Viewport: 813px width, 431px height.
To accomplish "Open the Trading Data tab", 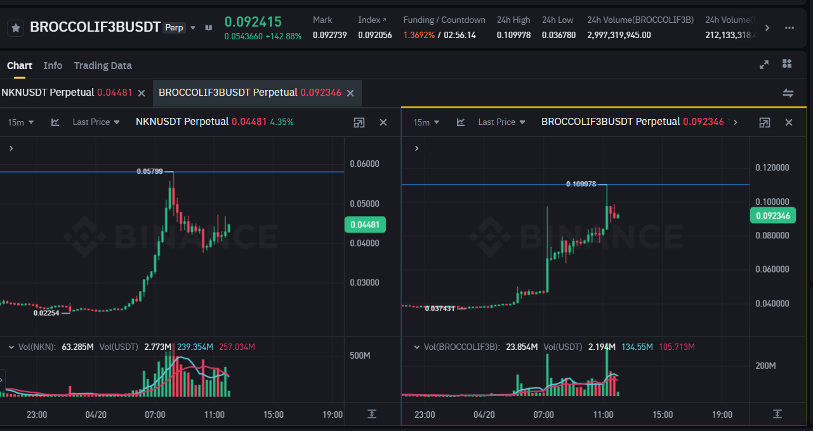I will tap(103, 65).
